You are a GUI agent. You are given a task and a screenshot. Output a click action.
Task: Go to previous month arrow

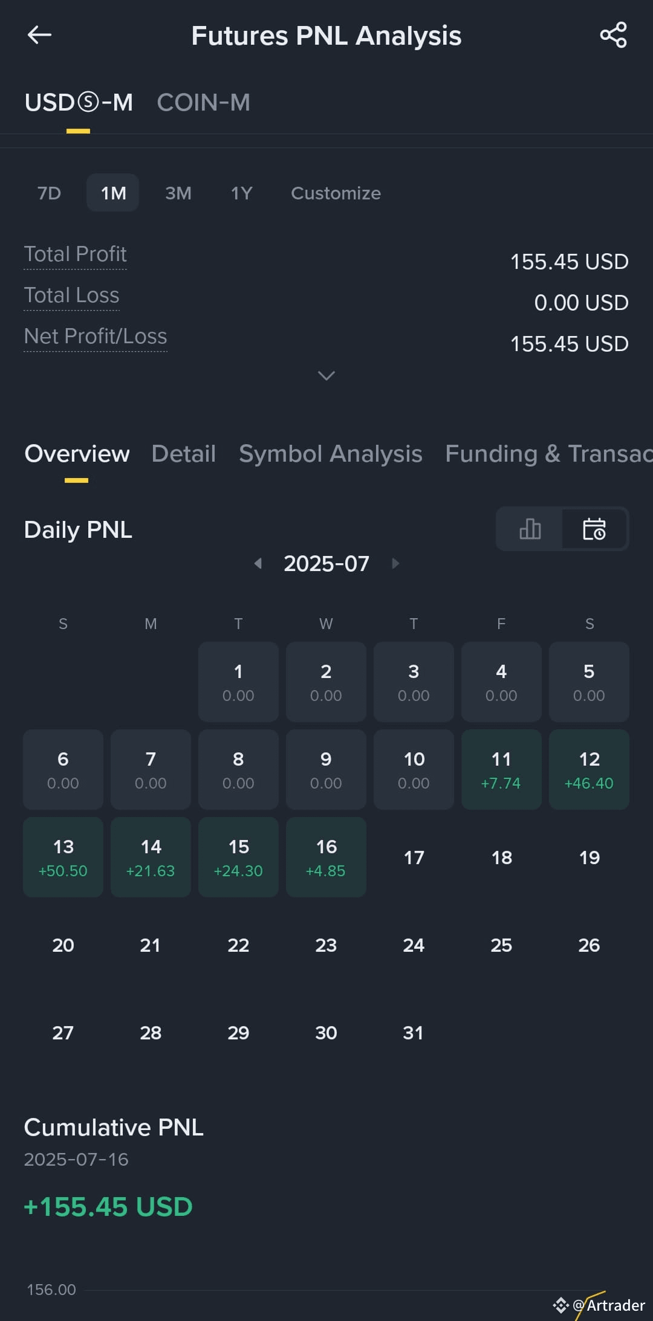pyautogui.click(x=258, y=563)
